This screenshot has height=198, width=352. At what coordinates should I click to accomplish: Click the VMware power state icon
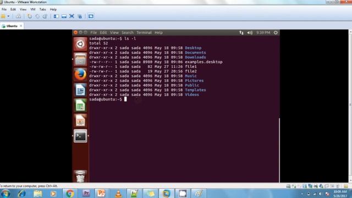click(3, 16)
